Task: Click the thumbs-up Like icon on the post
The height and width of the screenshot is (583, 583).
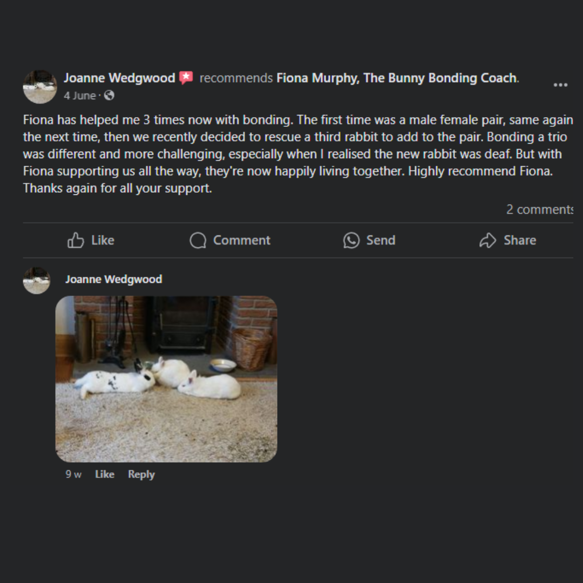Action: pos(76,240)
